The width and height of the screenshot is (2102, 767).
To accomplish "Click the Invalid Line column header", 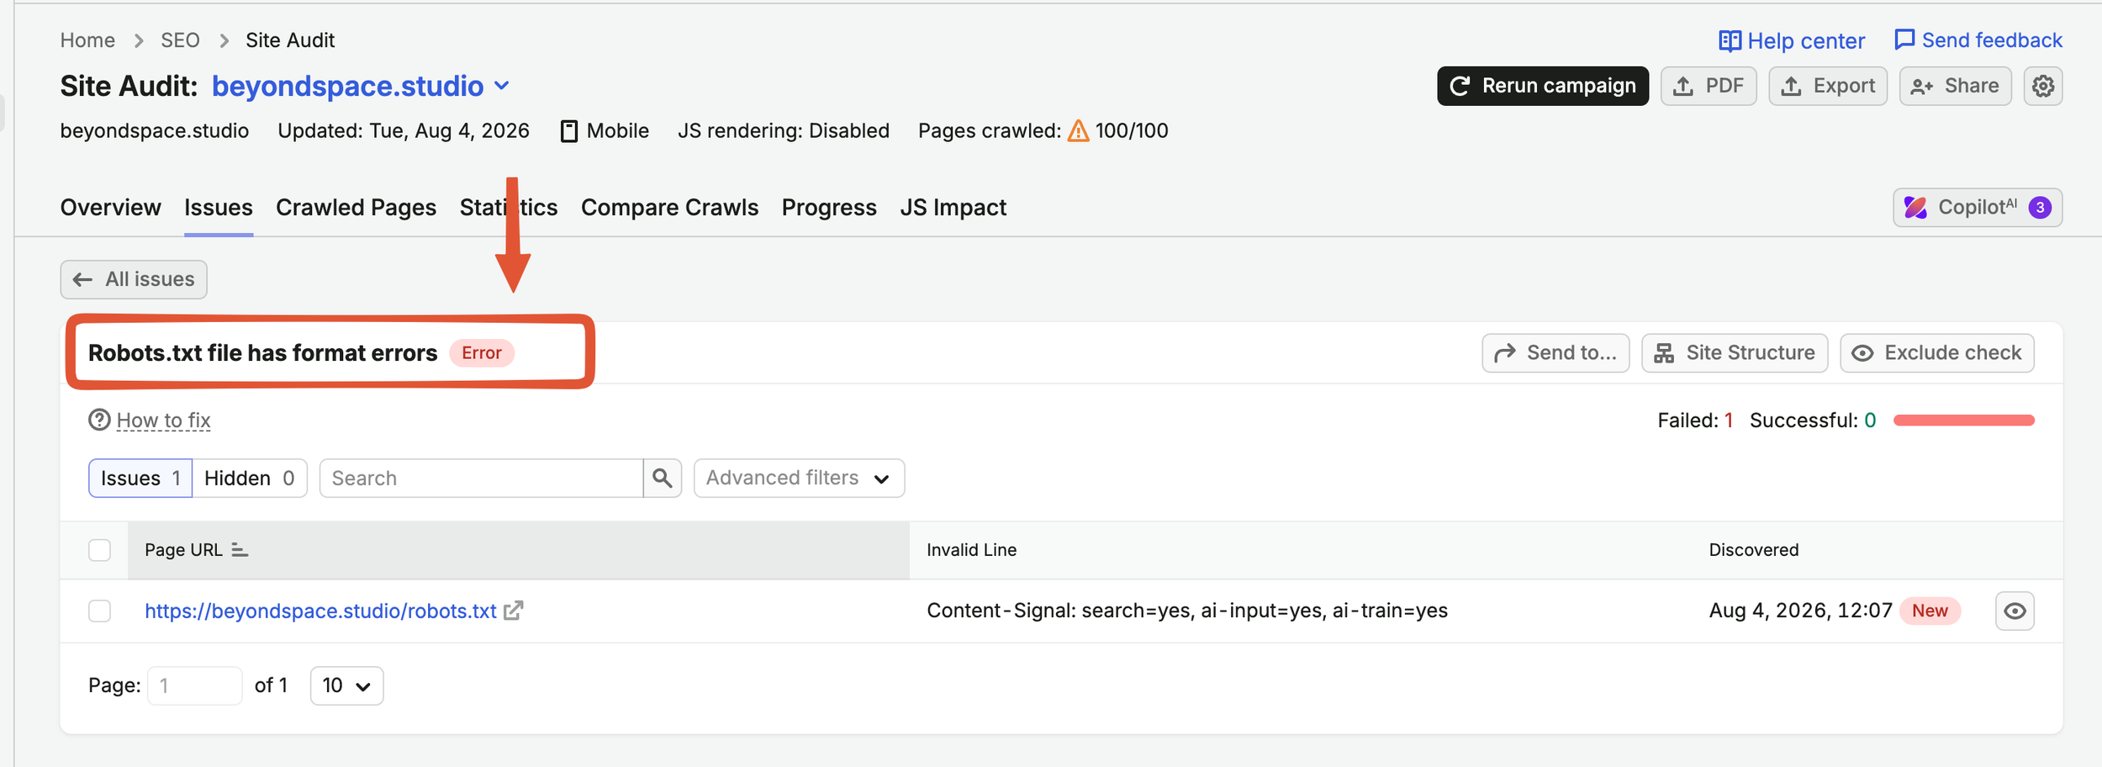I will 971,550.
